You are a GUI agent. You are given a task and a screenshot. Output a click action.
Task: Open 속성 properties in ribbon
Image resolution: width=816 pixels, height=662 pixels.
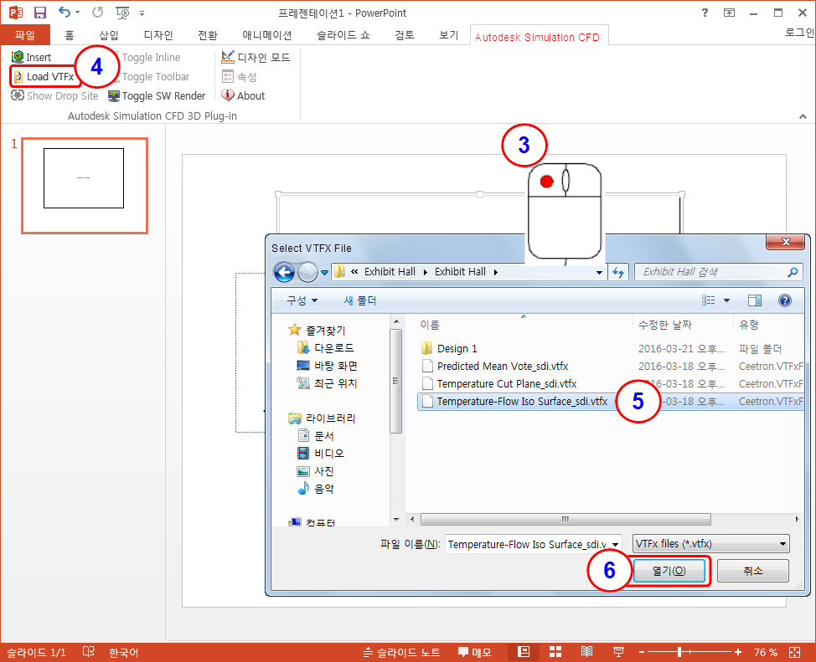[240, 77]
